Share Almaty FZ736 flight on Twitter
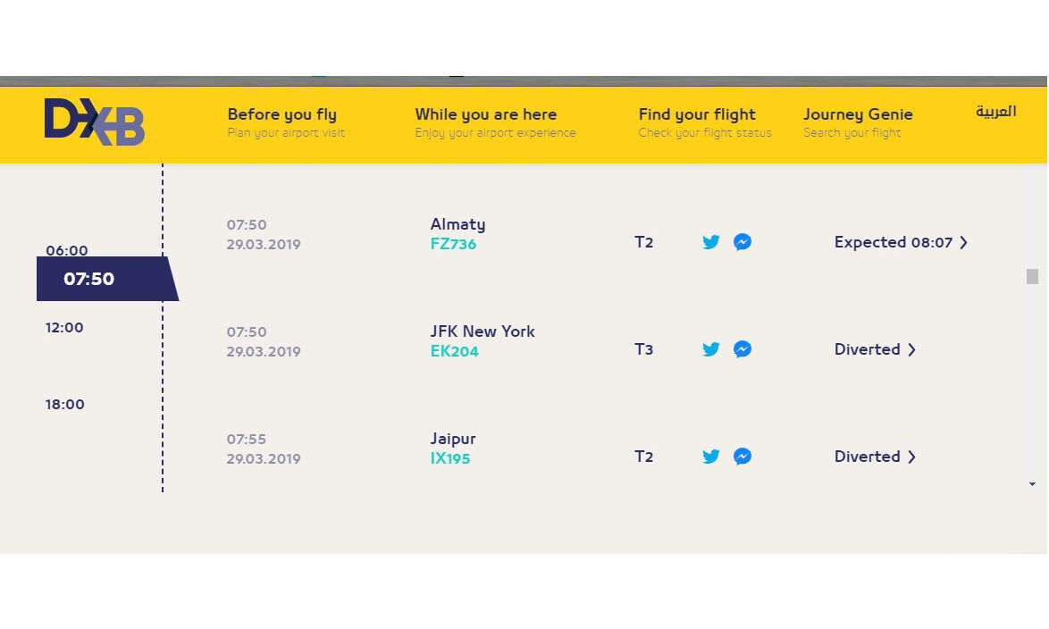Screen dimensions: 1049x629 (x=711, y=242)
